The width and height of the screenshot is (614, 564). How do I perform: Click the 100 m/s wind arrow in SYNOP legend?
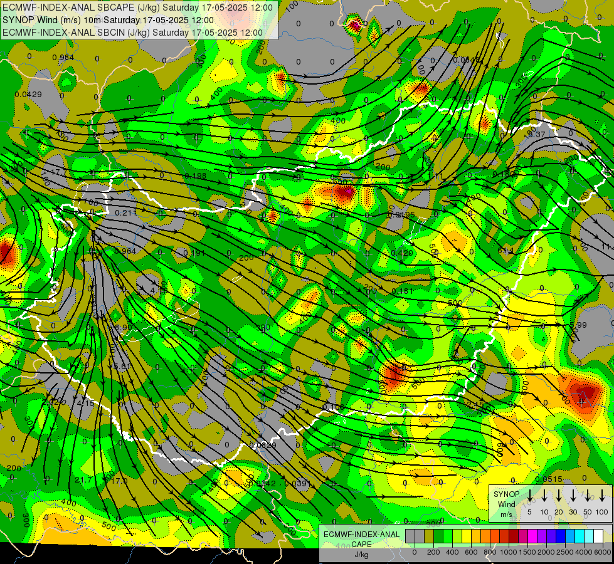(x=602, y=496)
